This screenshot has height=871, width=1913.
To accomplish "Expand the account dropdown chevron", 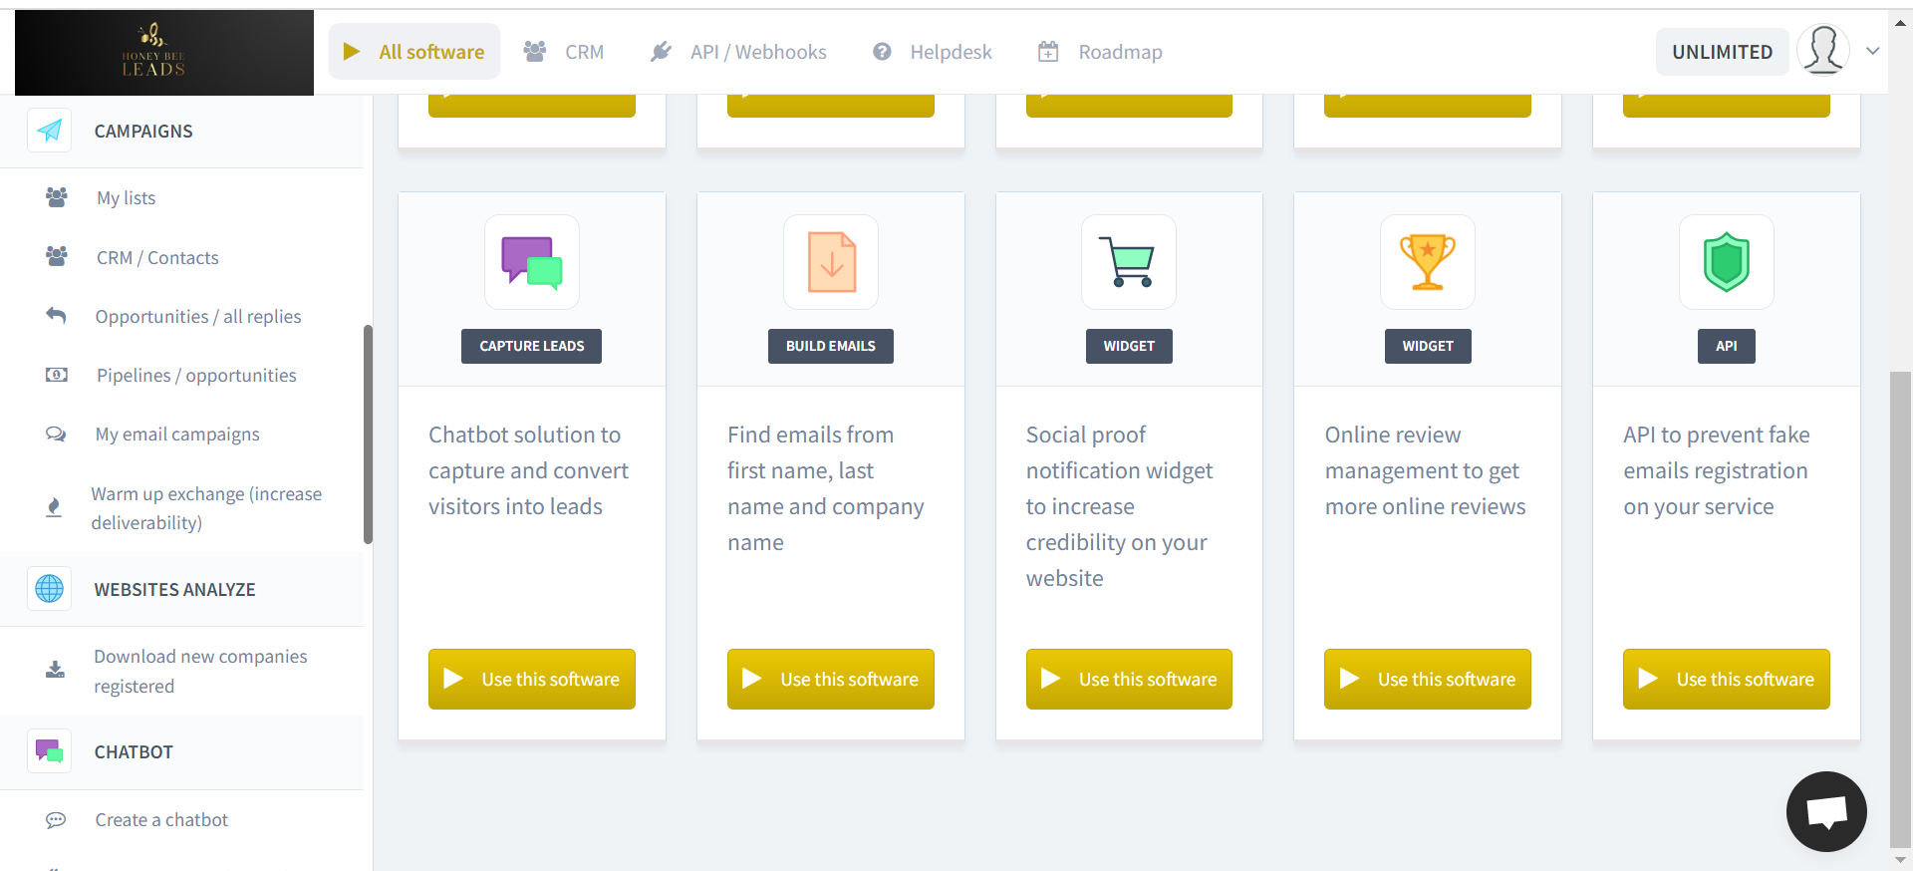I will [x=1873, y=51].
